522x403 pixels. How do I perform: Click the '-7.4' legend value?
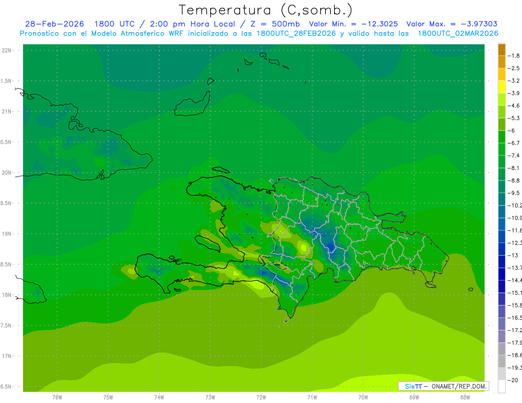click(x=514, y=156)
